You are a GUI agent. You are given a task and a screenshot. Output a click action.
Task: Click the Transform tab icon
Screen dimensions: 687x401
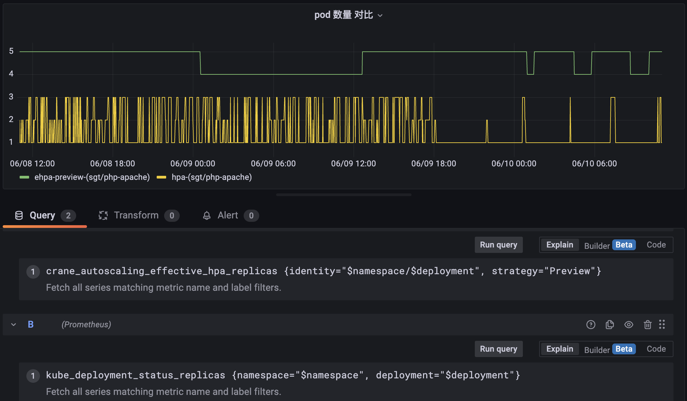(x=103, y=215)
